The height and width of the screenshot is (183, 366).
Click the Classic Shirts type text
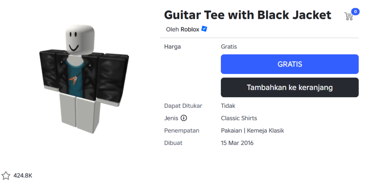pos(239,118)
